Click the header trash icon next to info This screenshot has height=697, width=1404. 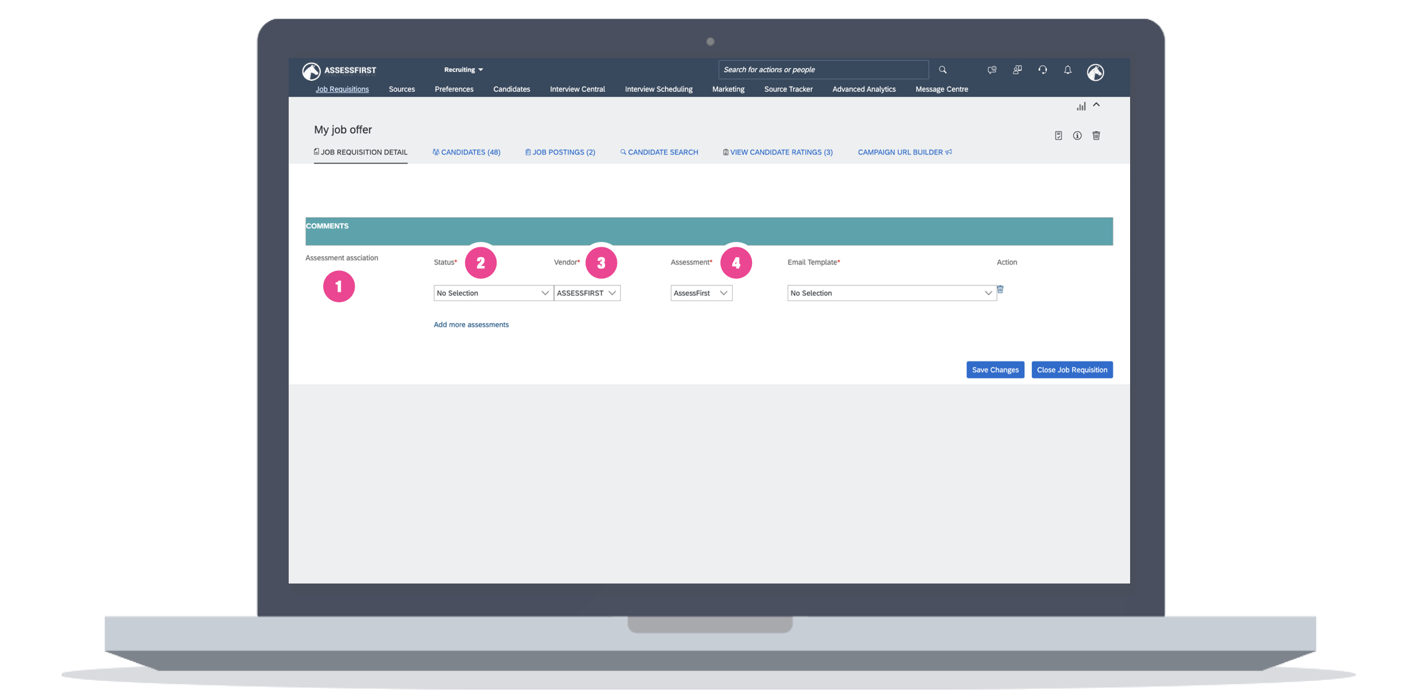(1096, 136)
